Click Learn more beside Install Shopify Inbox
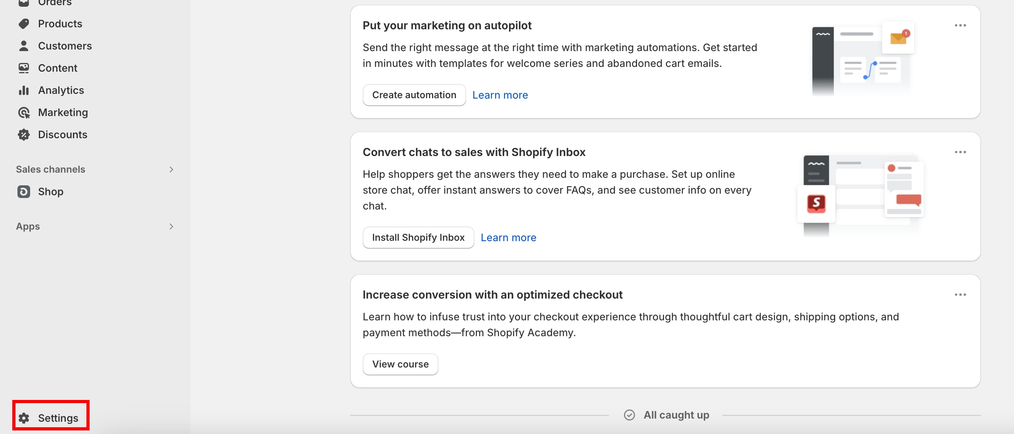 (508, 237)
